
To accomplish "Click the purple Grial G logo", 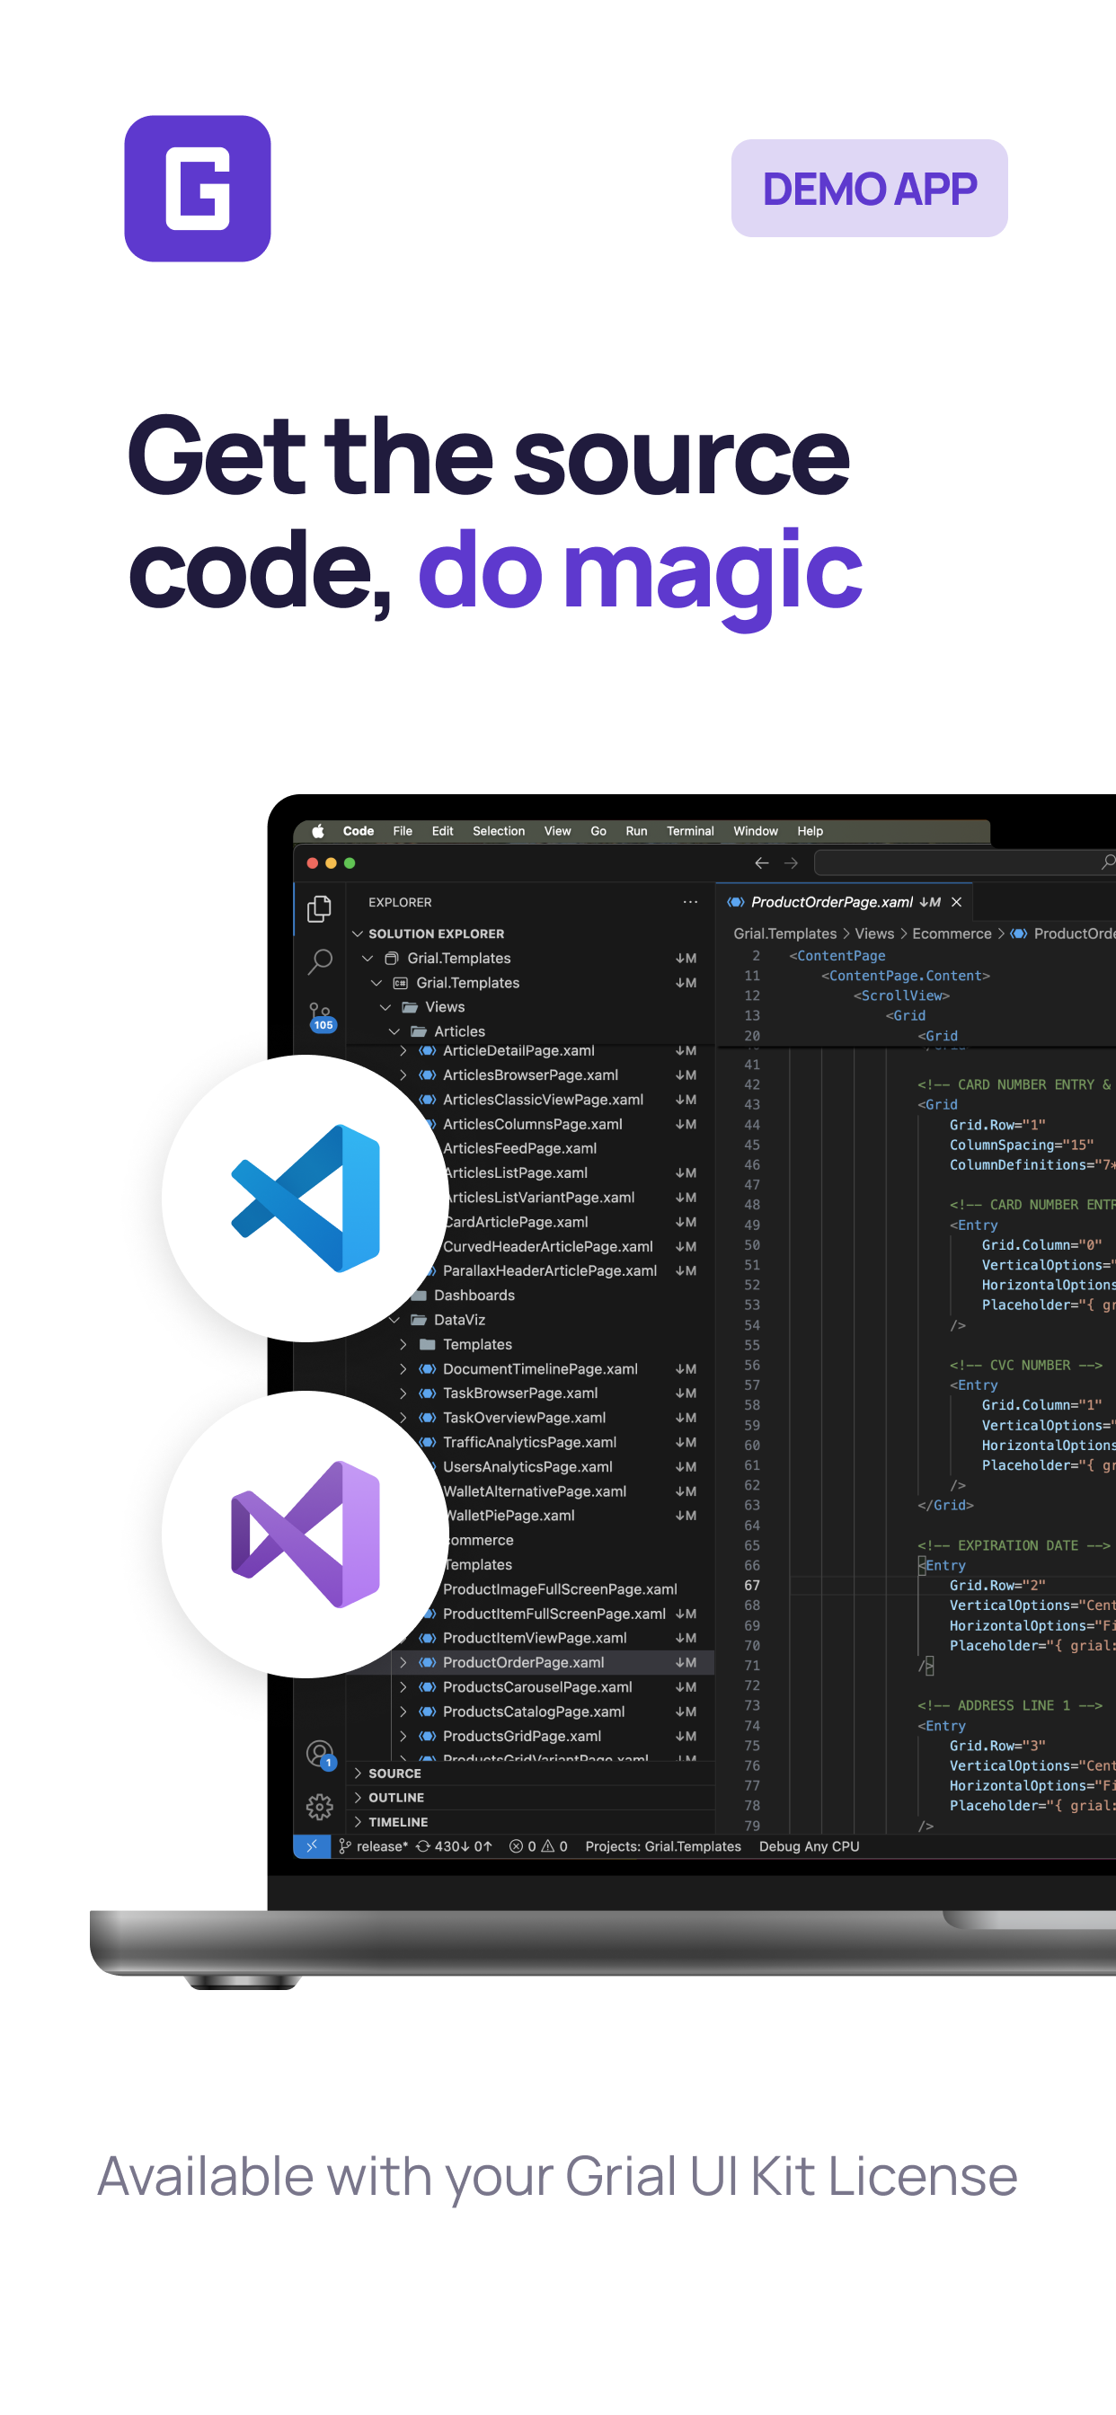I will (x=198, y=189).
